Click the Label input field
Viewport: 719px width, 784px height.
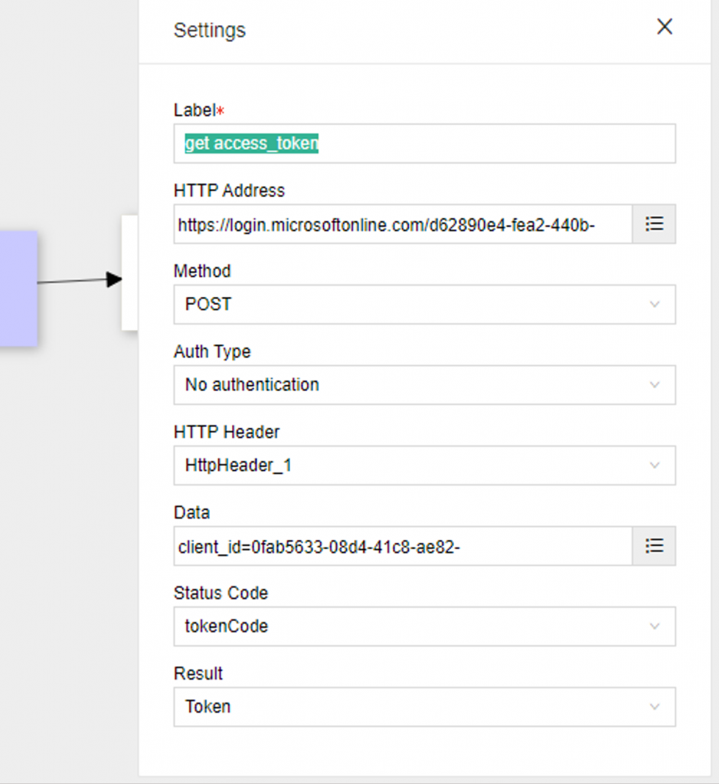coord(424,143)
